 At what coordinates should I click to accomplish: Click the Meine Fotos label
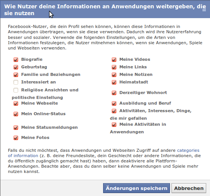(x=35, y=137)
